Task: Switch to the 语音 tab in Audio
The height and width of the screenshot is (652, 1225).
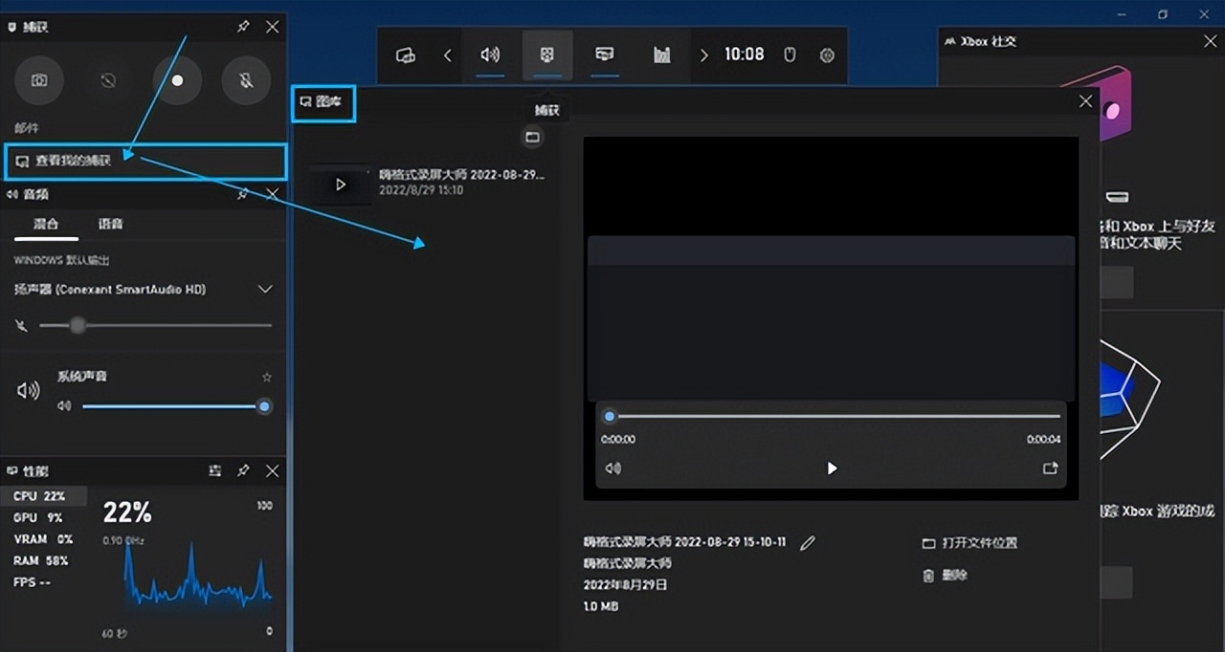Action: pyautogui.click(x=110, y=224)
